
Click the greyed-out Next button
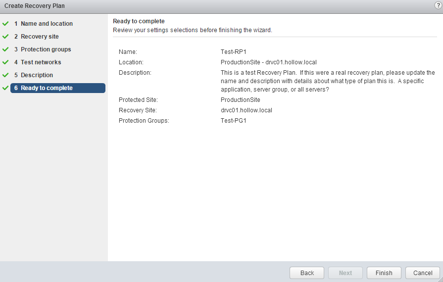coord(345,273)
